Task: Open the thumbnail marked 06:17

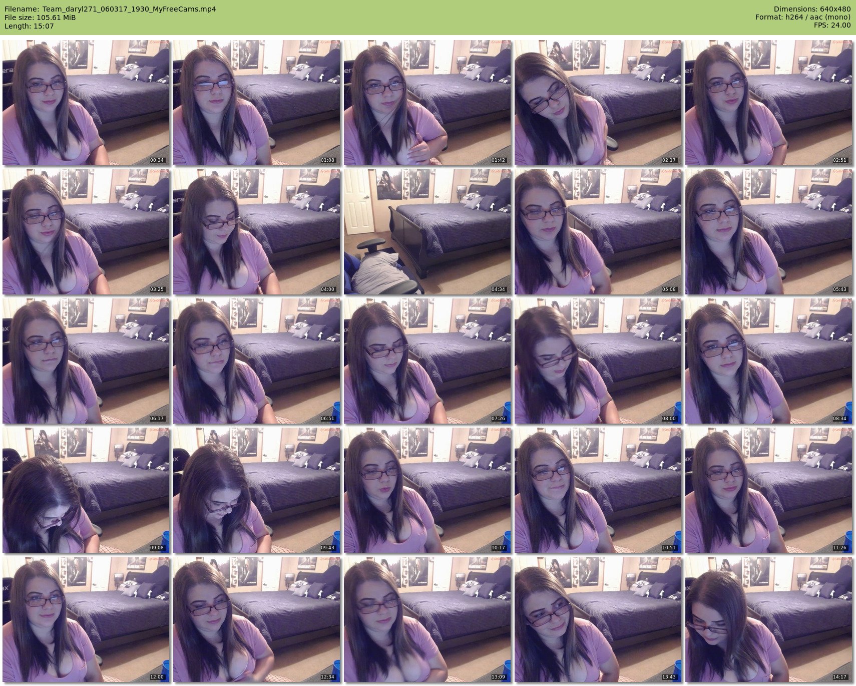Action: click(86, 361)
